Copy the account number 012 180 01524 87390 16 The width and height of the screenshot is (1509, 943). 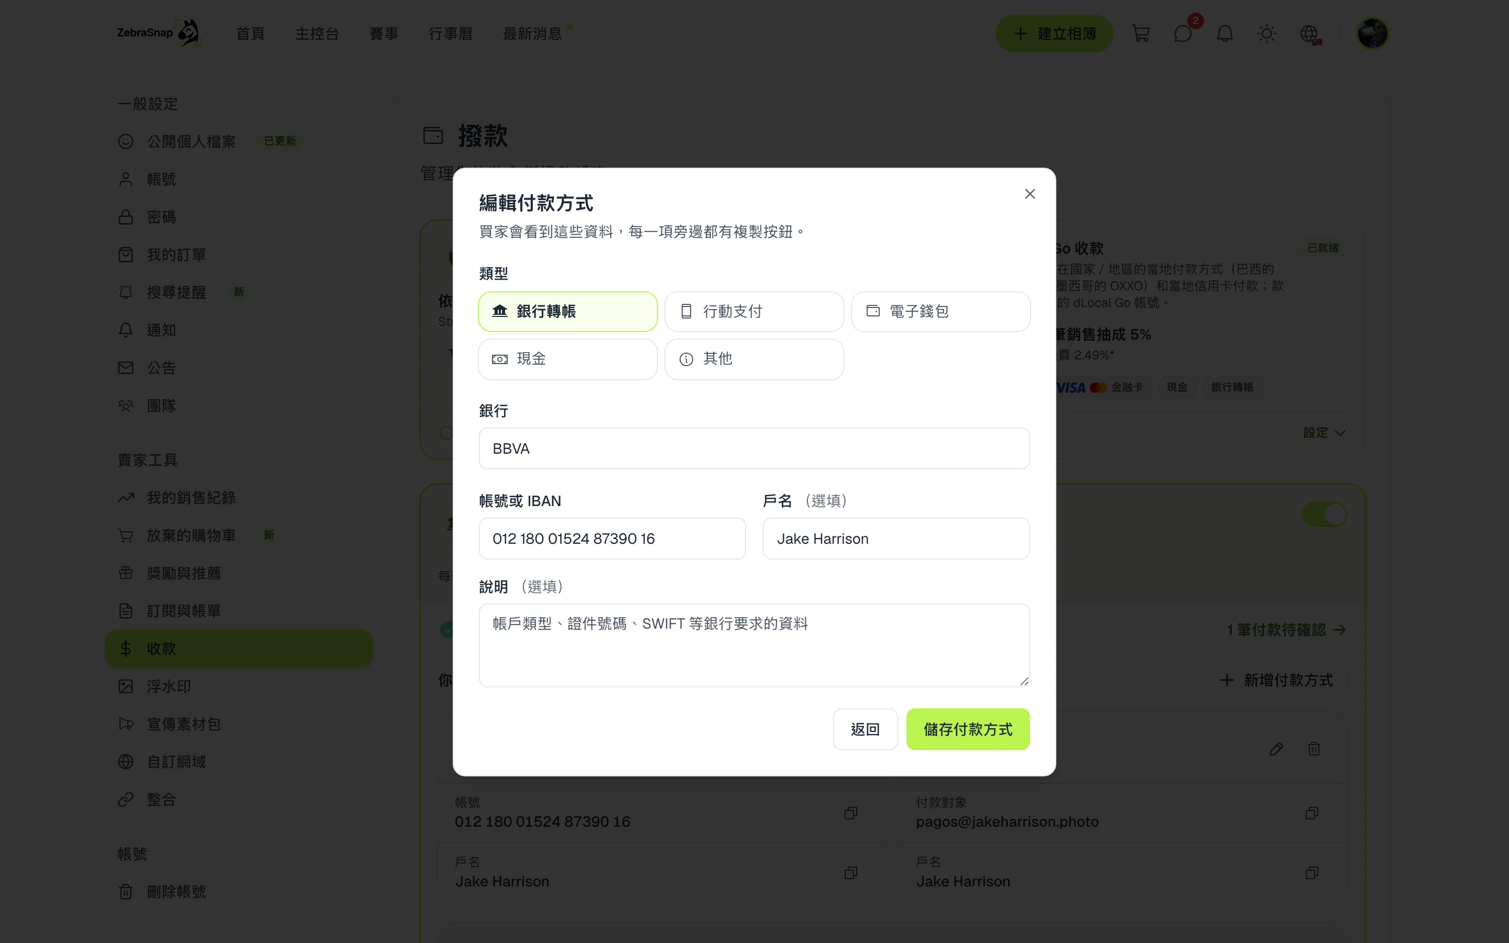850,813
